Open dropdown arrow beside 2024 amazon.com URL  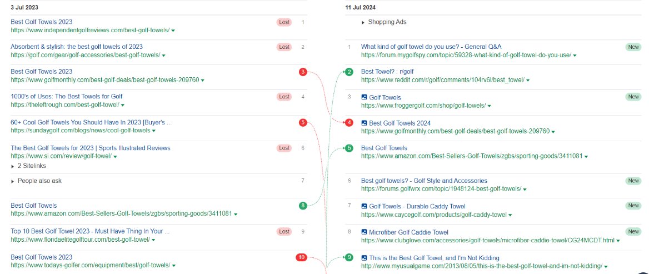[586, 157]
